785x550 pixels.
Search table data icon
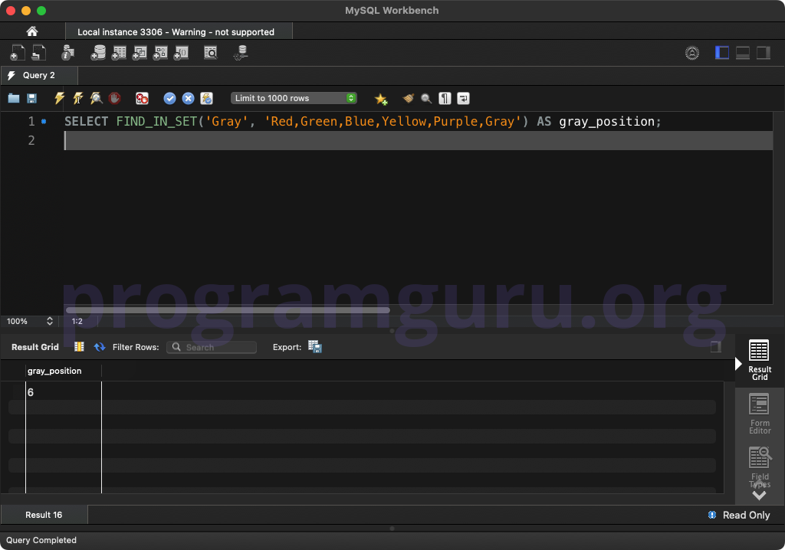point(211,53)
